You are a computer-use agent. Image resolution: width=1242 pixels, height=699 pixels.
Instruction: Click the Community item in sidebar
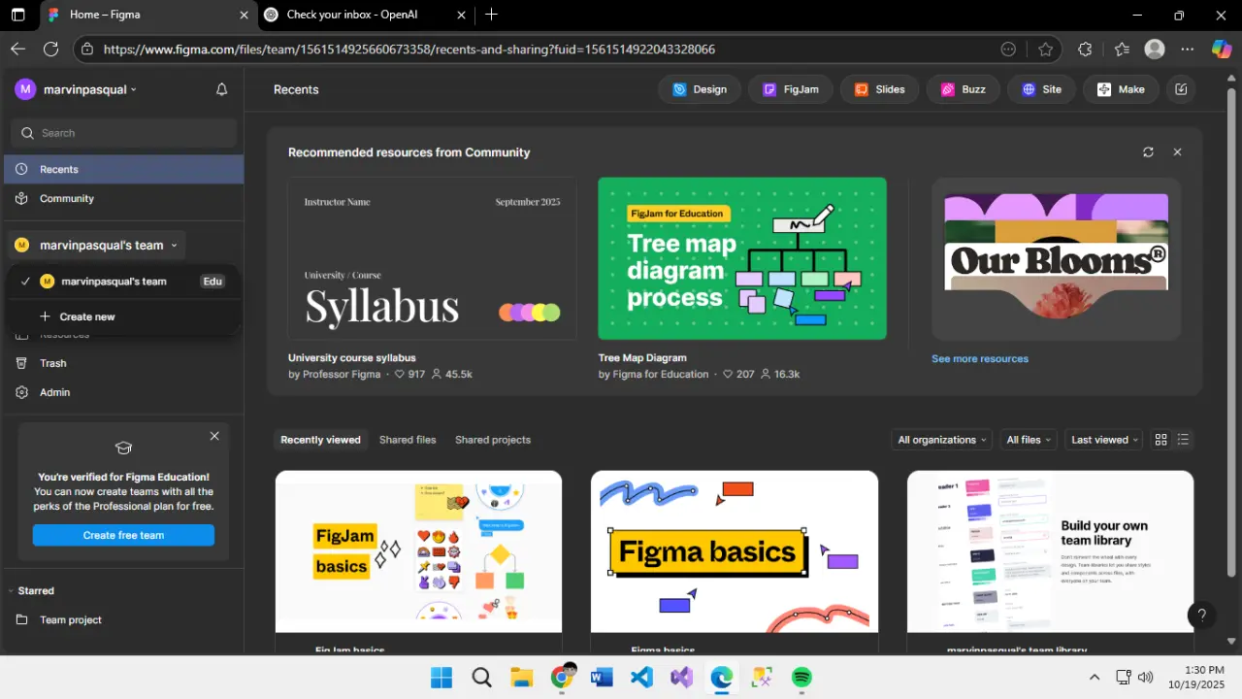pos(122,198)
